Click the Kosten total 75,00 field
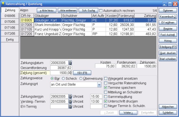The width and height of the screenshot is (179, 117). point(105,66)
